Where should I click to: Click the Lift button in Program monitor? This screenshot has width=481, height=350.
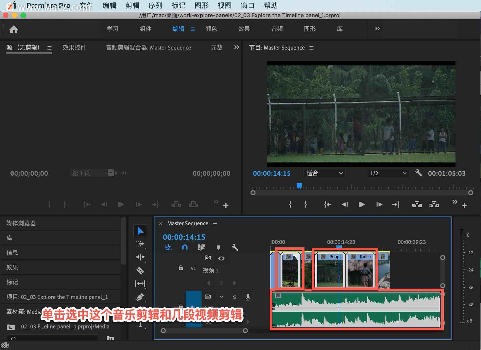click(417, 204)
